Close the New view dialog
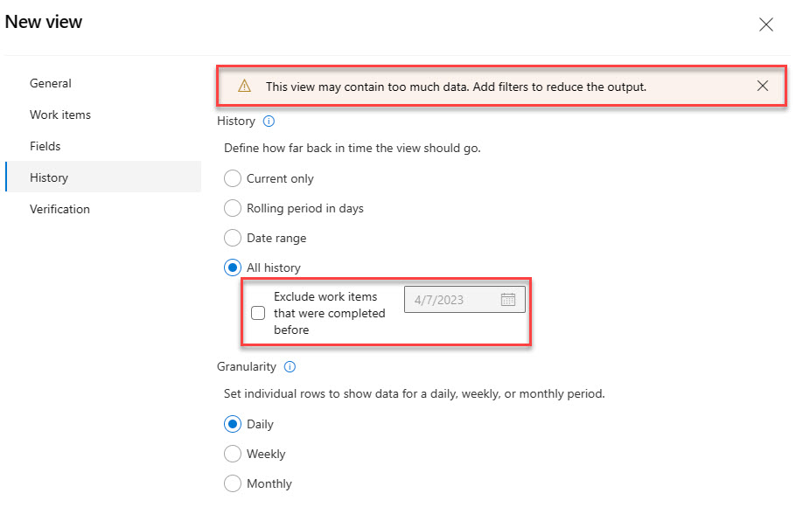796x507 pixels. (766, 24)
